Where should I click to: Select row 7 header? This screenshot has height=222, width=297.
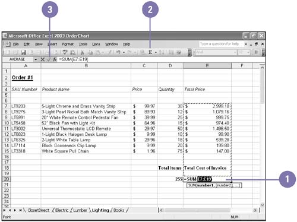point(7,106)
